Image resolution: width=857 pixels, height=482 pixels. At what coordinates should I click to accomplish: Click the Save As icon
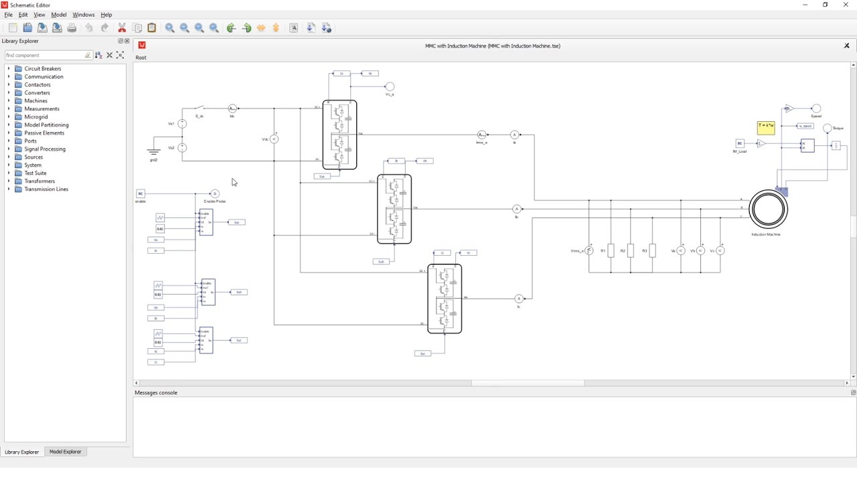tap(57, 28)
